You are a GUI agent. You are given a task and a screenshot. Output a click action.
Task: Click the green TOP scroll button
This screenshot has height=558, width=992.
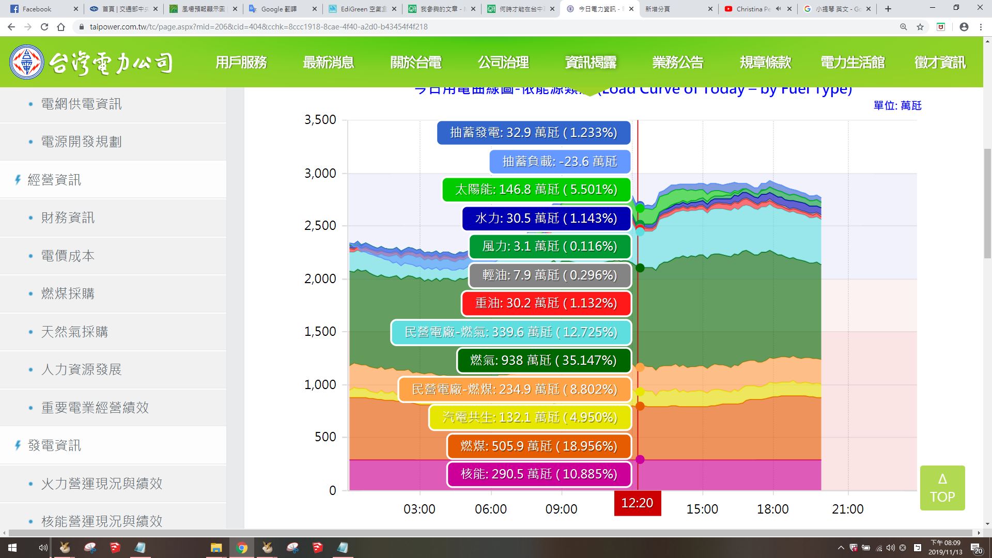coord(942,488)
